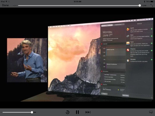This screenshot has height=116, width=155.
Task: Tap the battery indicator in the status bar
Action: [x=152, y=2]
